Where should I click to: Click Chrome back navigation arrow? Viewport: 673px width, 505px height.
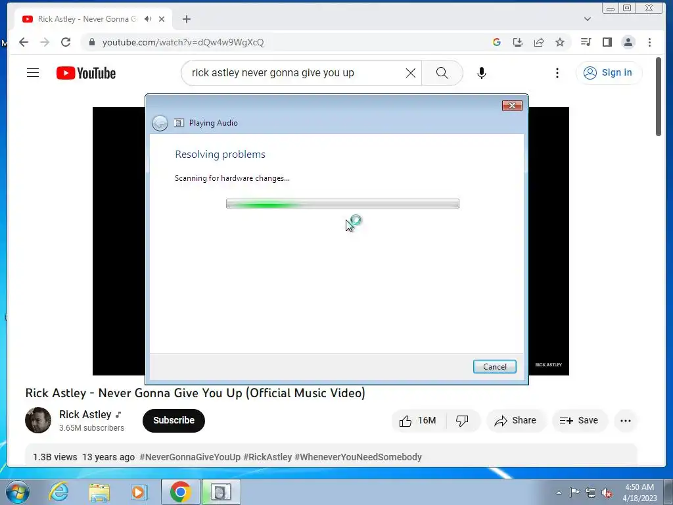[x=24, y=42]
